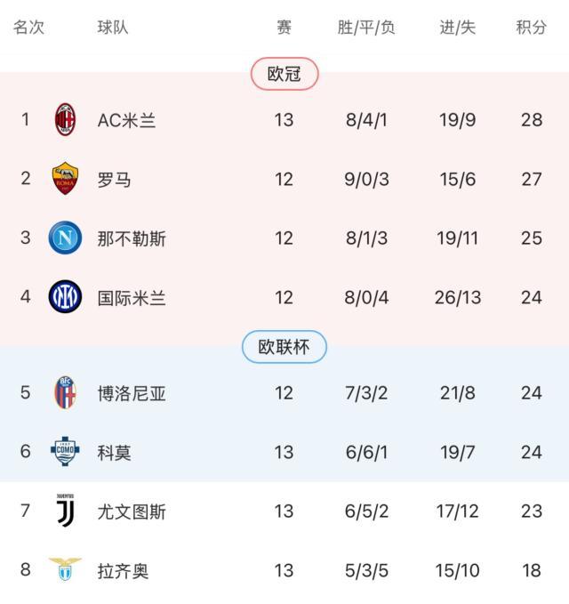Click 国际米兰 goals figure 26/13
Image resolution: width=569 pixels, height=604 pixels.
(458, 297)
